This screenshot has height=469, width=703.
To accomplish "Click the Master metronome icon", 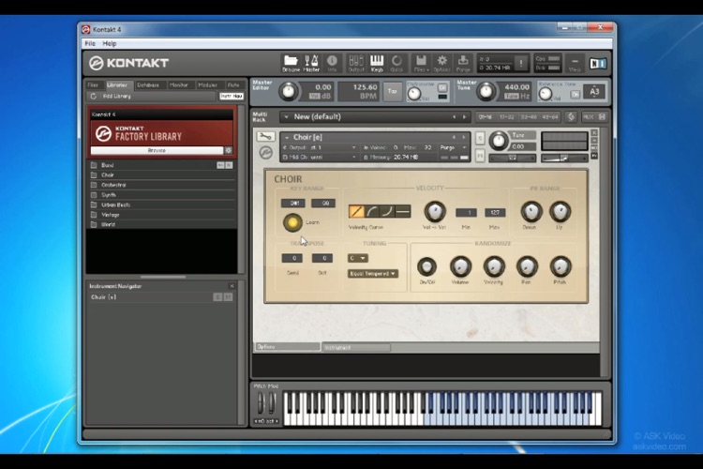I will (311, 63).
